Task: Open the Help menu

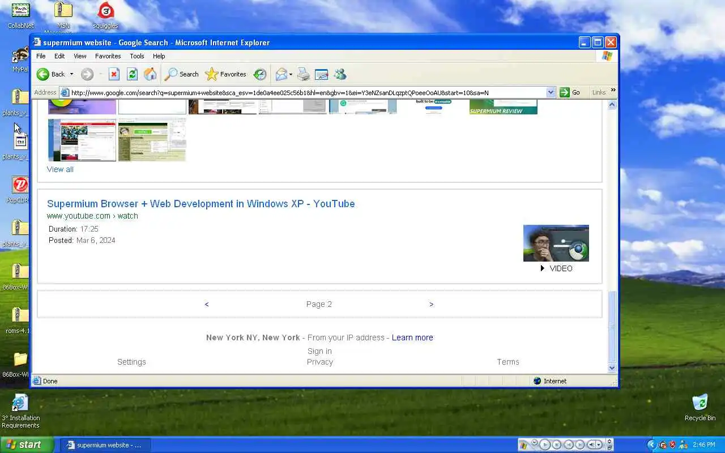Action: (x=159, y=56)
